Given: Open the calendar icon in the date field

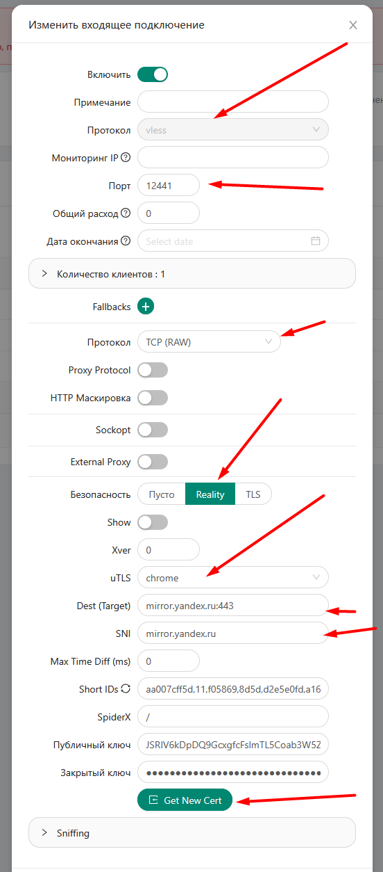Looking at the screenshot, I should point(316,241).
